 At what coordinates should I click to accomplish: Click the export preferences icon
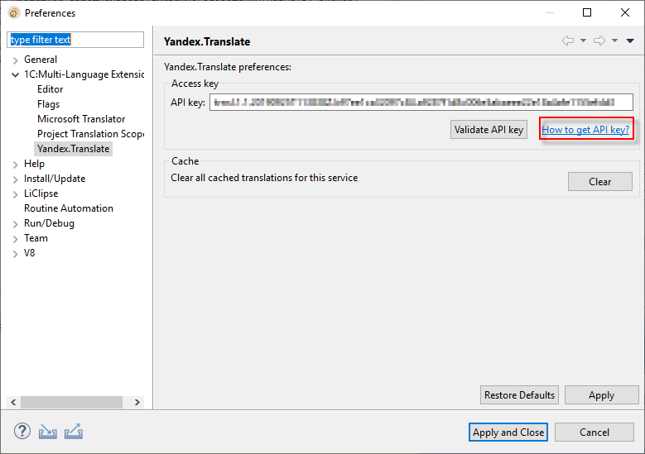pyautogui.click(x=74, y=432)
